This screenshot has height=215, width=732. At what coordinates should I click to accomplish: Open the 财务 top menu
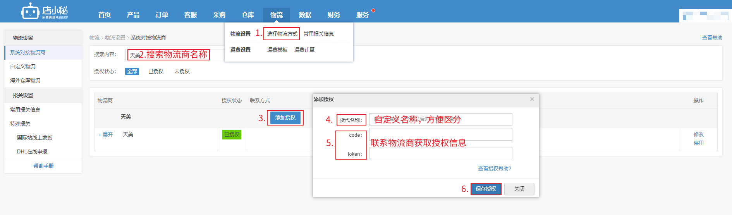334,15
